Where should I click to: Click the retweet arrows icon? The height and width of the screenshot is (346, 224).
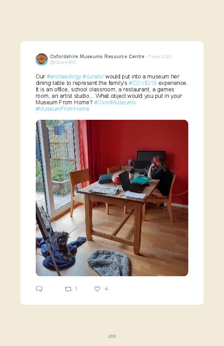pyautogui.click(x=68, y=289)
